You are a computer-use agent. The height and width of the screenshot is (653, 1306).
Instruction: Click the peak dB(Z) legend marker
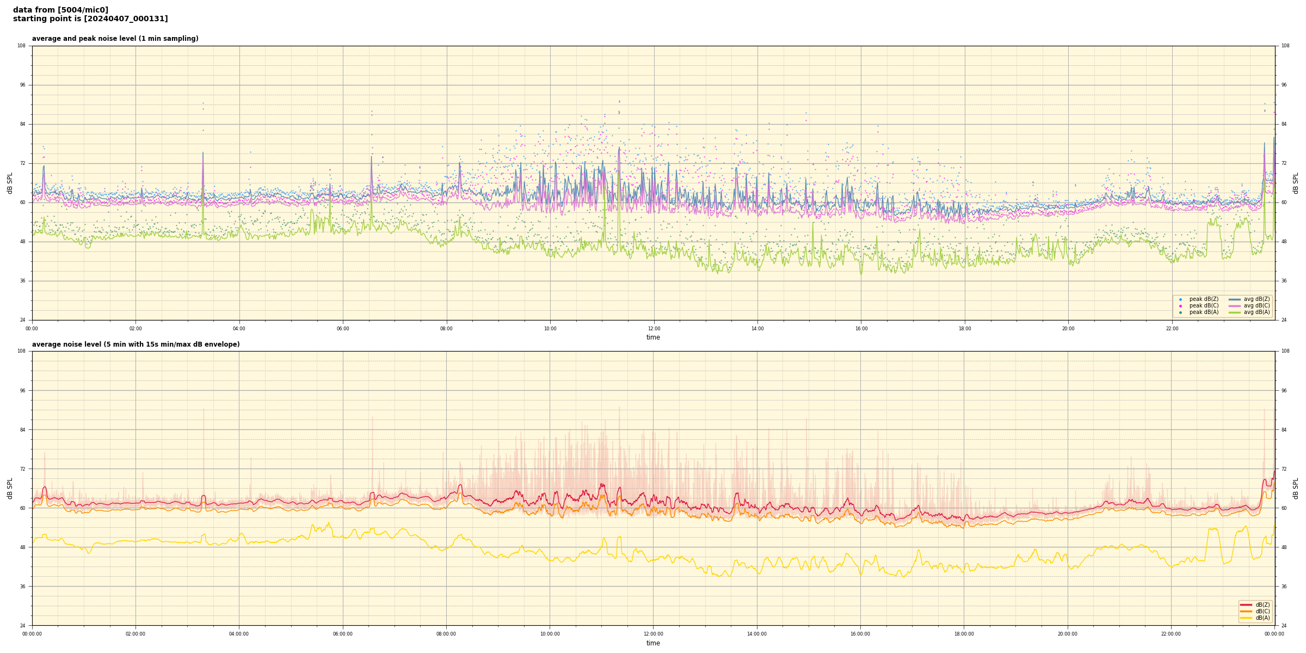[1180, 299]
